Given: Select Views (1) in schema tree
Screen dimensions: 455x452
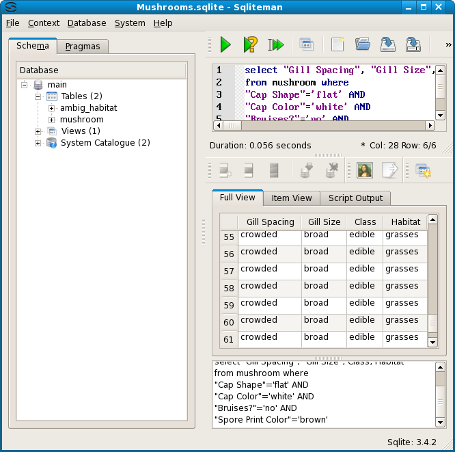Looking at the screenshot, I should 81,131.
